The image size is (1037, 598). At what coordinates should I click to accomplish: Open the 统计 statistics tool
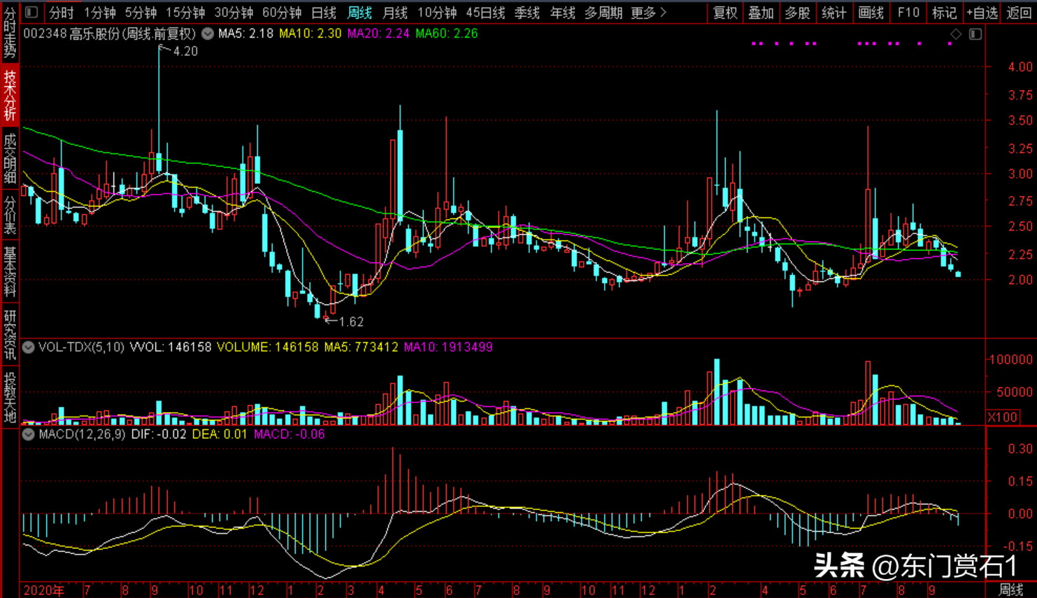[x=834, y=13]
